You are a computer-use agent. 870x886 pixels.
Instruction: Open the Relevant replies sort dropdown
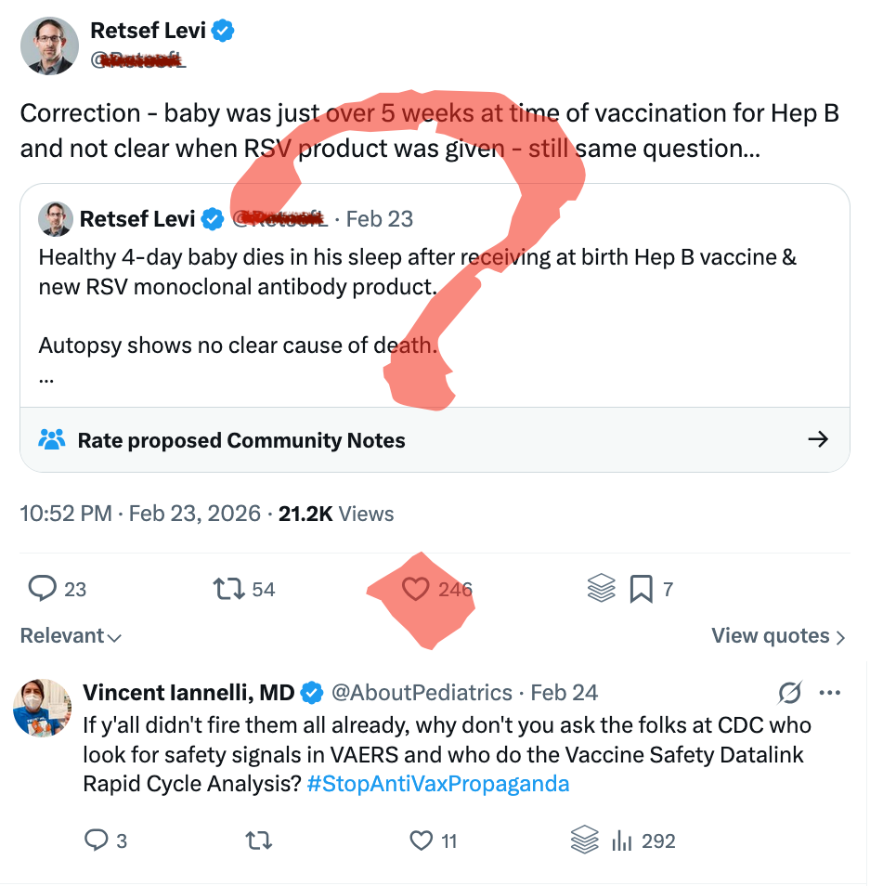pos(70,636)
